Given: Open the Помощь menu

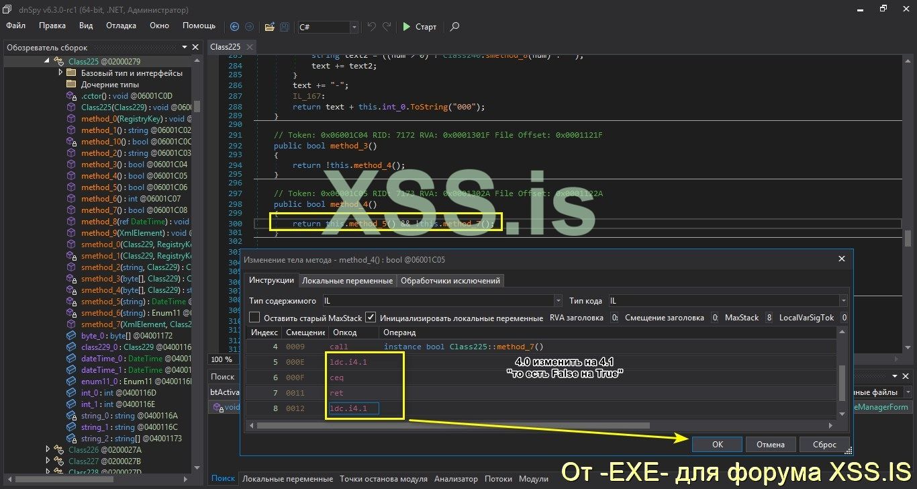Looking at the screenshot, I should coord(199,26).
